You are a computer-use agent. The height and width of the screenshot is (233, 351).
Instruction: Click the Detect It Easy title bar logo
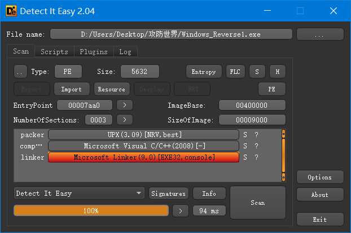coord(11,11)
